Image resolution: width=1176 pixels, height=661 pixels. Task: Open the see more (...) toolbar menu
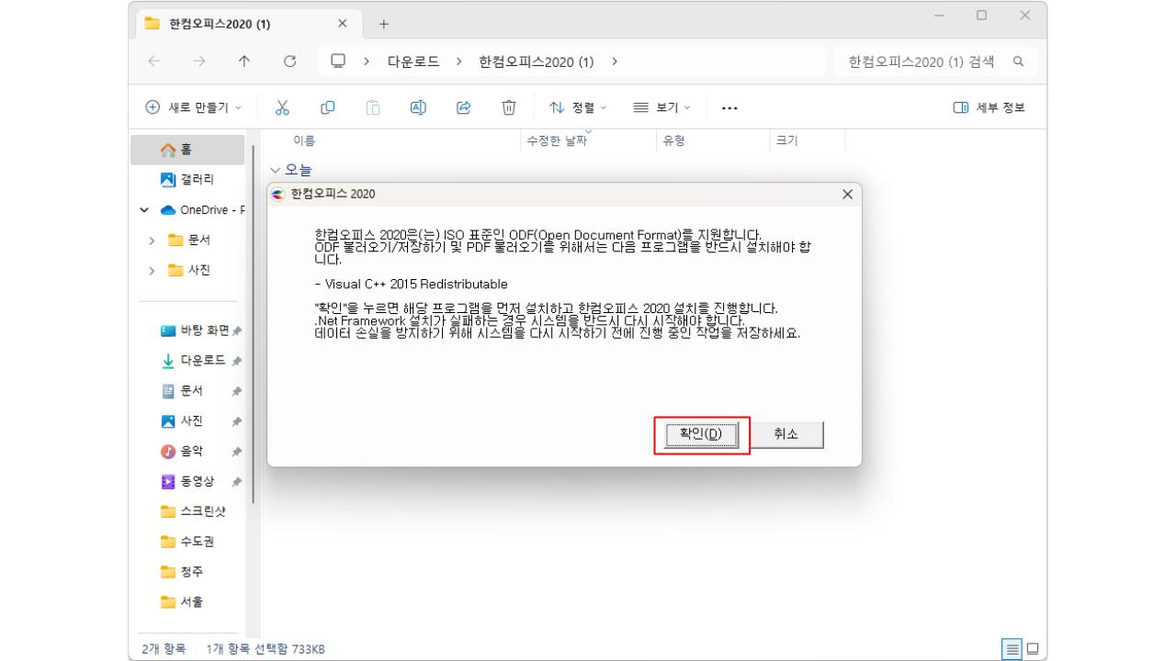(729, 106)
